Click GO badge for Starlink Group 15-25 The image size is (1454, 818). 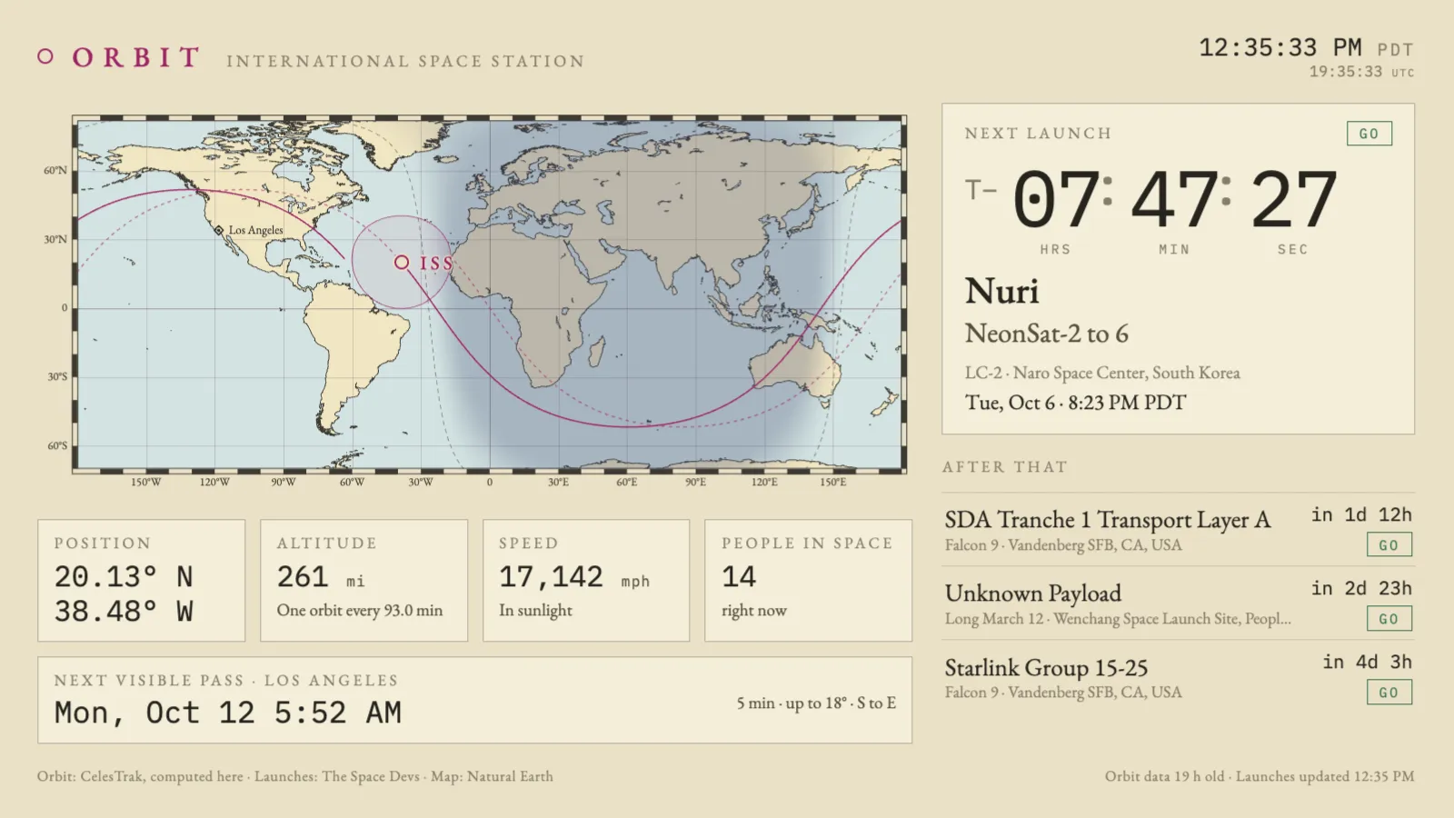[x=1389, y=693]
